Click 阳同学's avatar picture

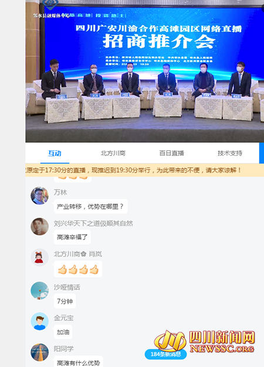[40, 352]
